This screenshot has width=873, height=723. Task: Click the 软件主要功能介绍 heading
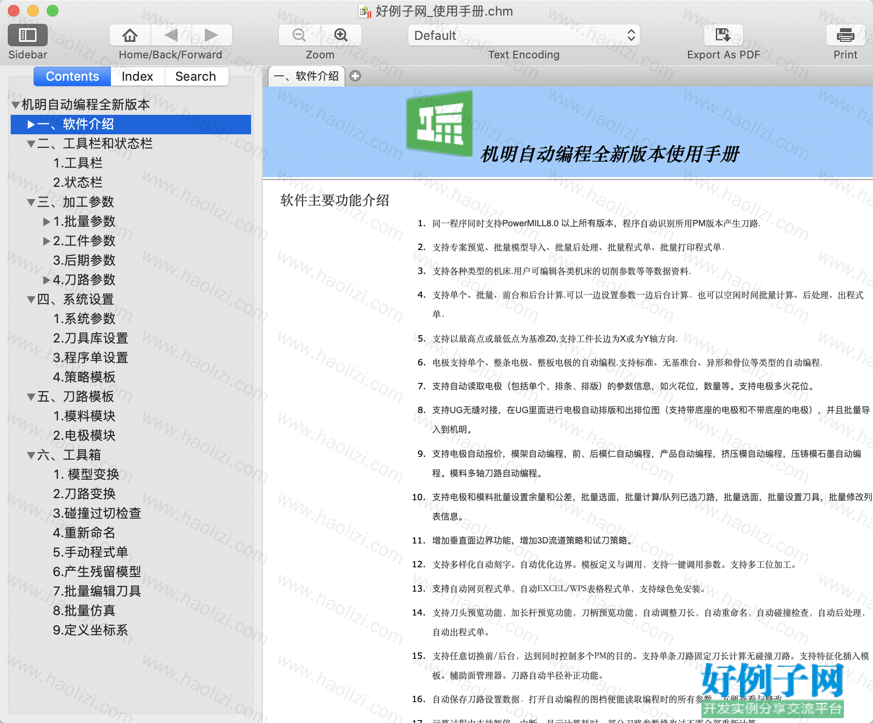pyautogui.click(x=335, y=200)
